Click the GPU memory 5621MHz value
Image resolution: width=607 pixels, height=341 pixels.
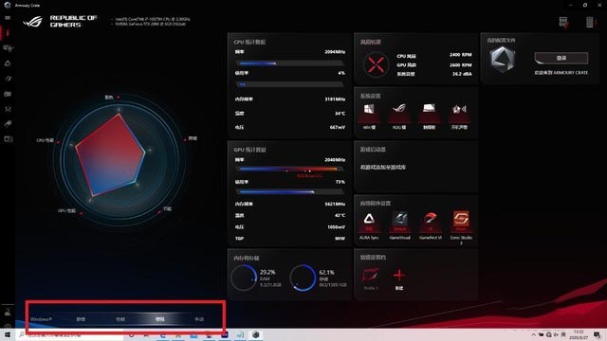tap(335, 204)
